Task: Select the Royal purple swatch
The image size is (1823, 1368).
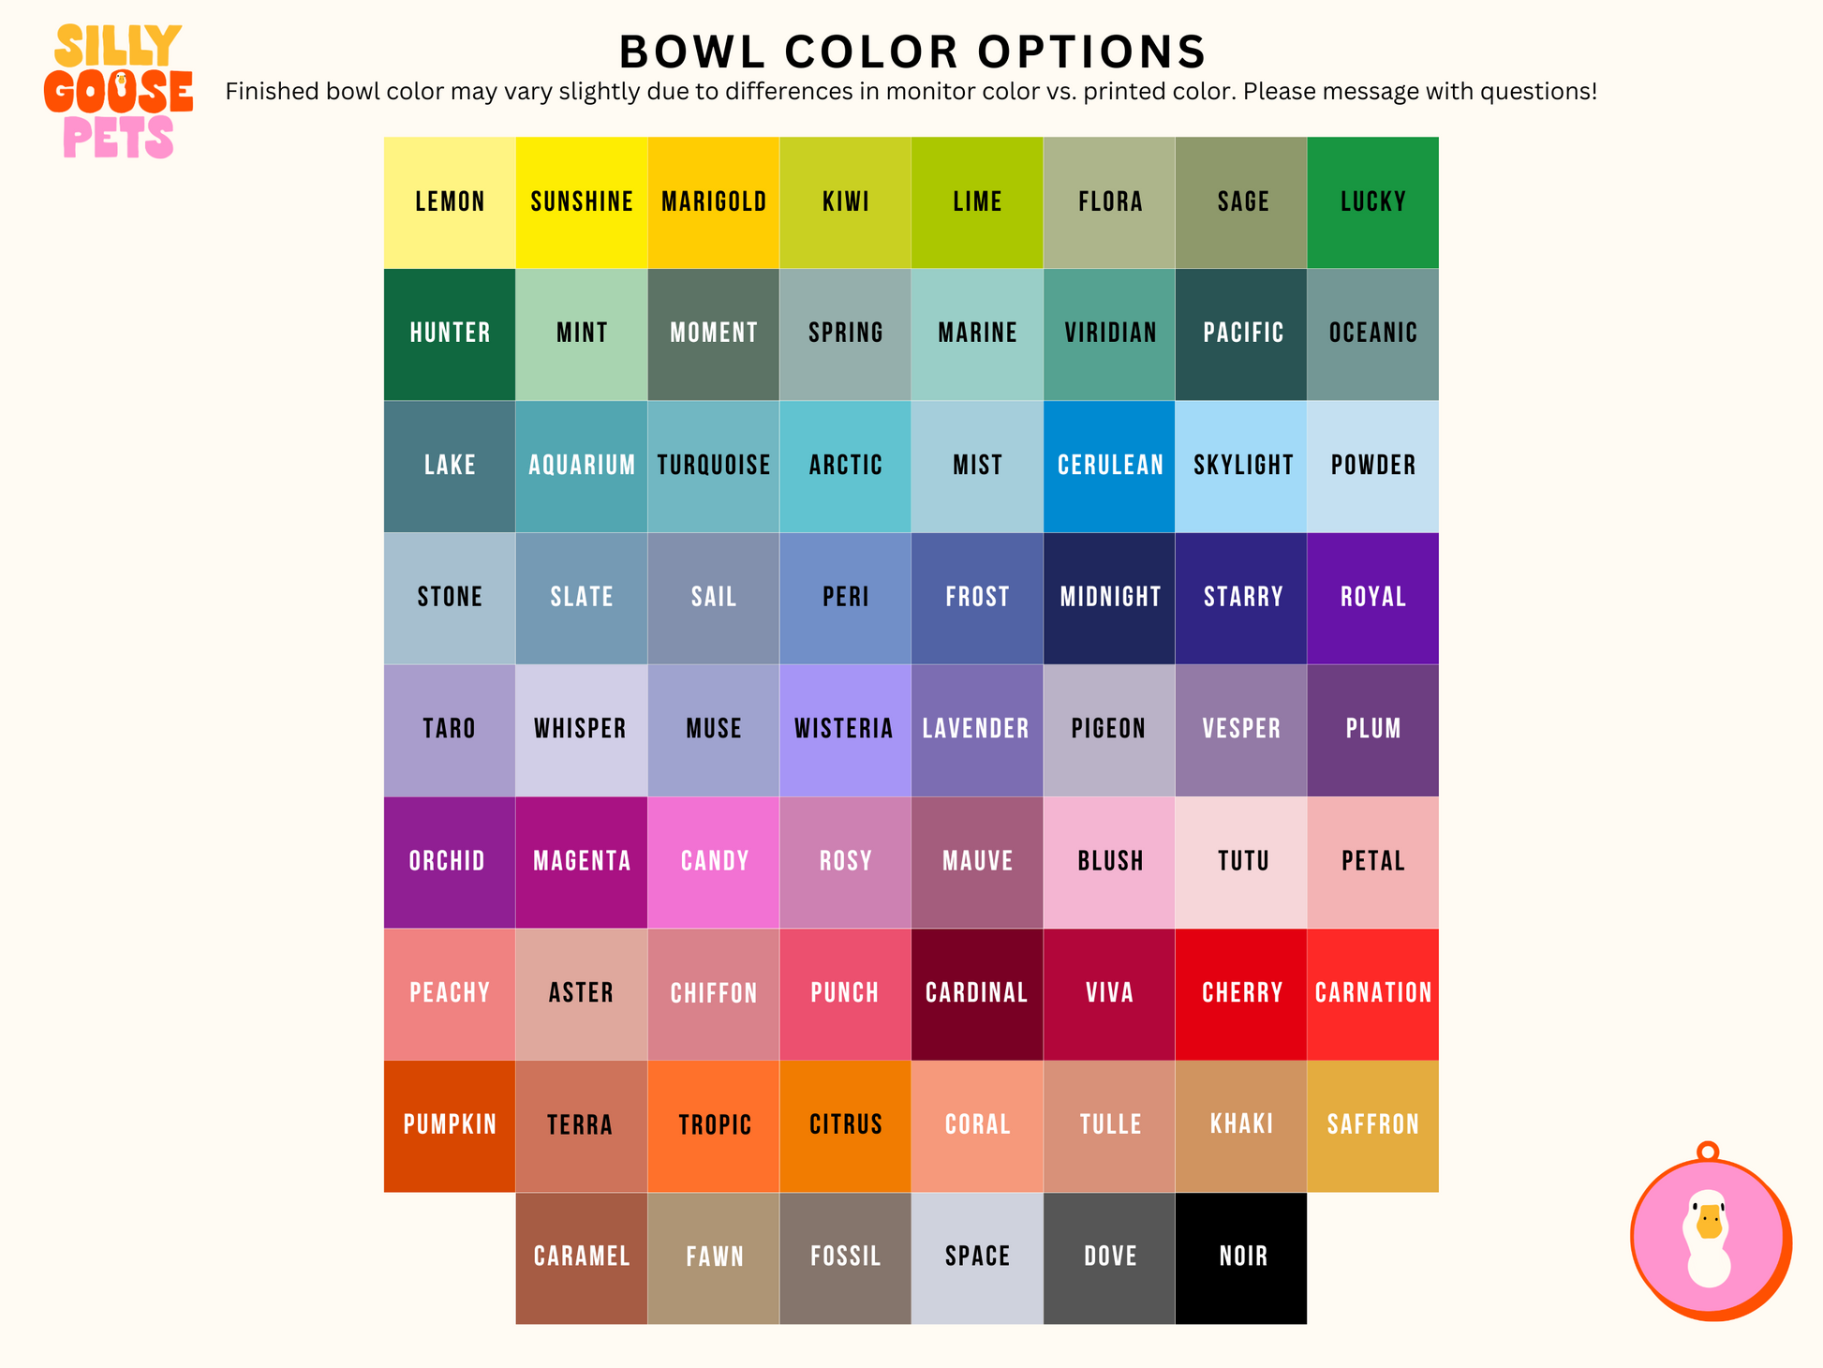Action: click(1372, 598)
